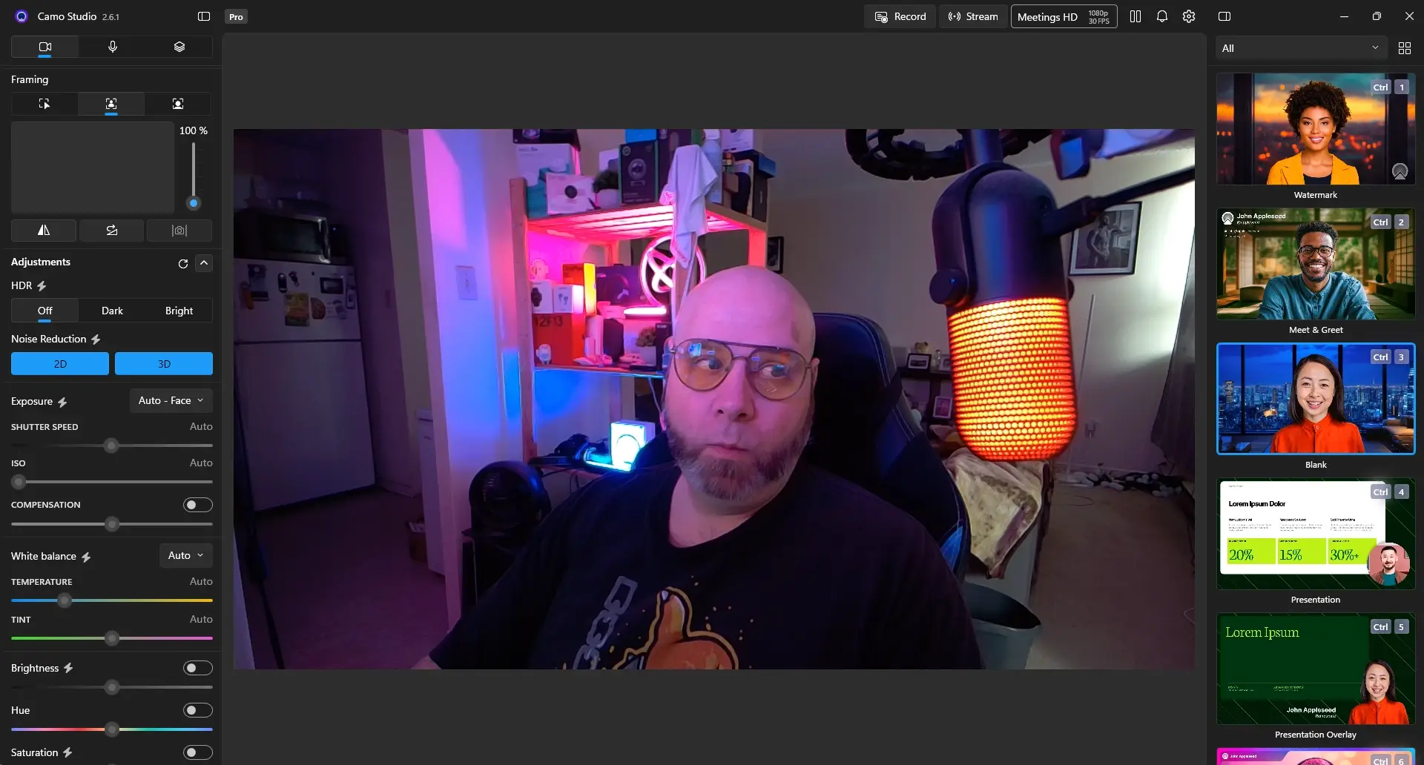Click the Tint slider

tap(112, 638)
